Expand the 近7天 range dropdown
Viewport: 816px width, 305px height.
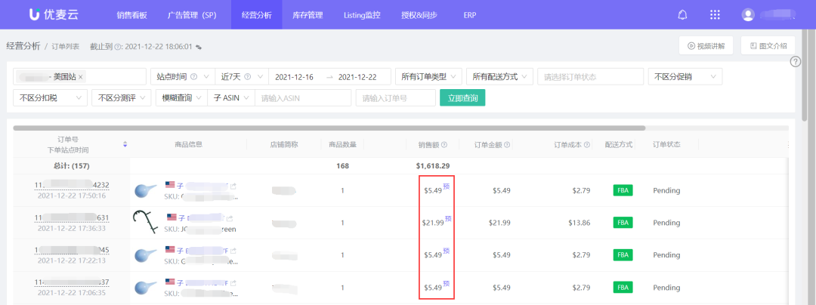(242, 77)
